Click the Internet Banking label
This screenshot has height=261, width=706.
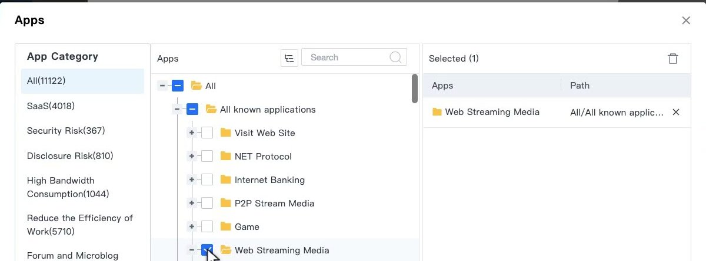pyautogui.click(x=269, y=180)
